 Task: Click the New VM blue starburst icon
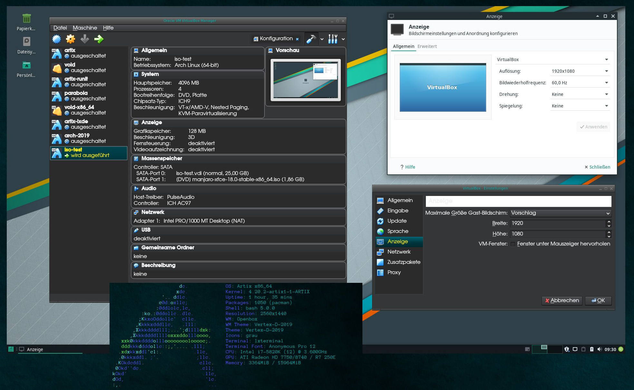pyautogui.click(x=56, y=39)
